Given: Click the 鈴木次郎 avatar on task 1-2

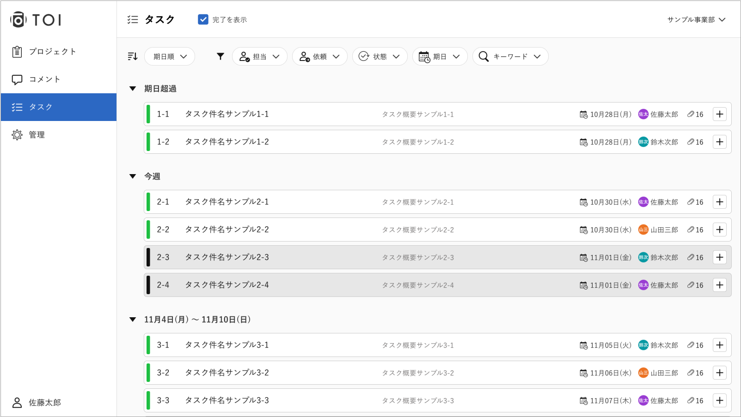Looking at the screenshot, I should 643,142.
